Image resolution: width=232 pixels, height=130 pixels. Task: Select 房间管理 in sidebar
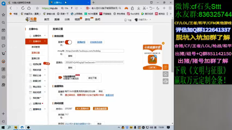point(36,47)
